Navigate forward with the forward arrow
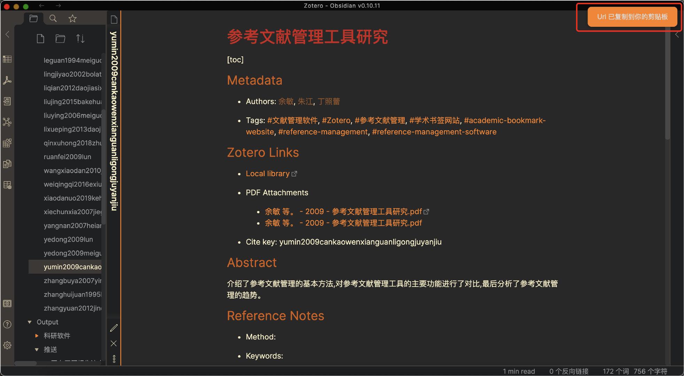Image resolution: width=684 pixels, height=376 pixels. [58, 6]
